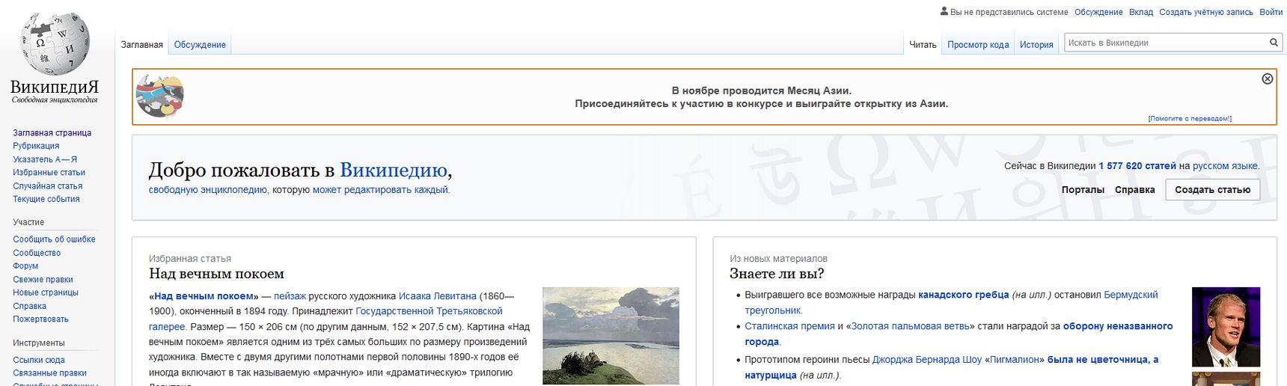Open Золотая пальмовая ветвь link
This screenshot has height=386, width=1287.
(911, 326)
